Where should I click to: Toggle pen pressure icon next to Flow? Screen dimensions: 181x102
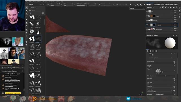coord(75,5)
